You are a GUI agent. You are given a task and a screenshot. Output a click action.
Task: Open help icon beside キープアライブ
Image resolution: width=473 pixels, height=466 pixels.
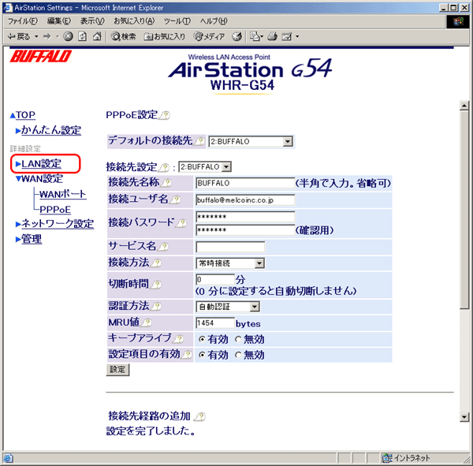click(x=179, y=338)
